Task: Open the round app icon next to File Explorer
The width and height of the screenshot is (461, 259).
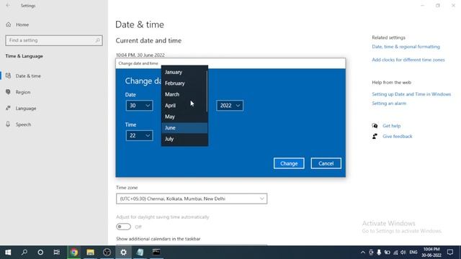Action: [x=107, y=253]
